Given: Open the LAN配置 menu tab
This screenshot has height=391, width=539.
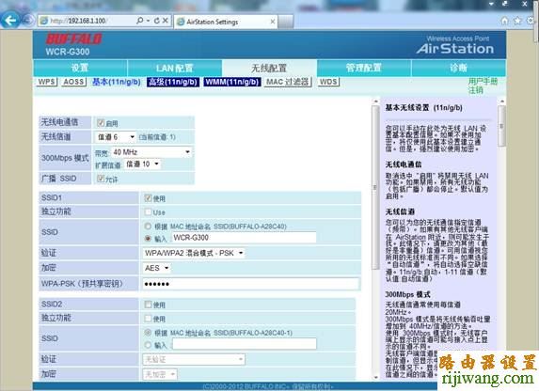Looking at the screenshot, I should [175, 68].
